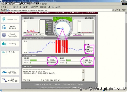This screenshot has height=92, width=127.
Task: Click the browser Forward arrow button
Action: click(x=10, y=7)
